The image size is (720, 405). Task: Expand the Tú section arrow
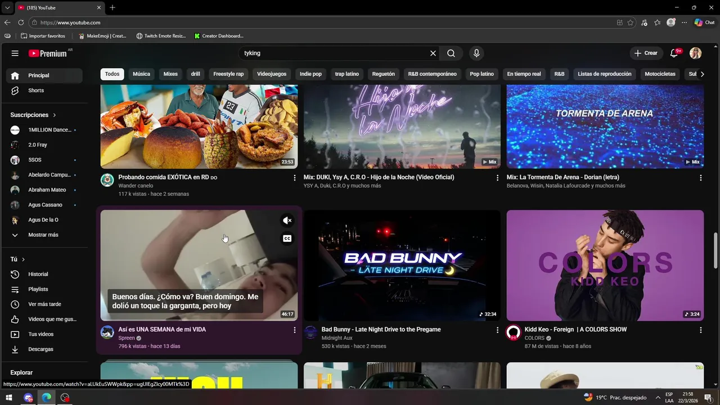[23, 259]
